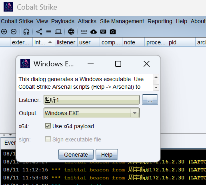Open the Output Windows EXE dropdown

click(92, 113)
